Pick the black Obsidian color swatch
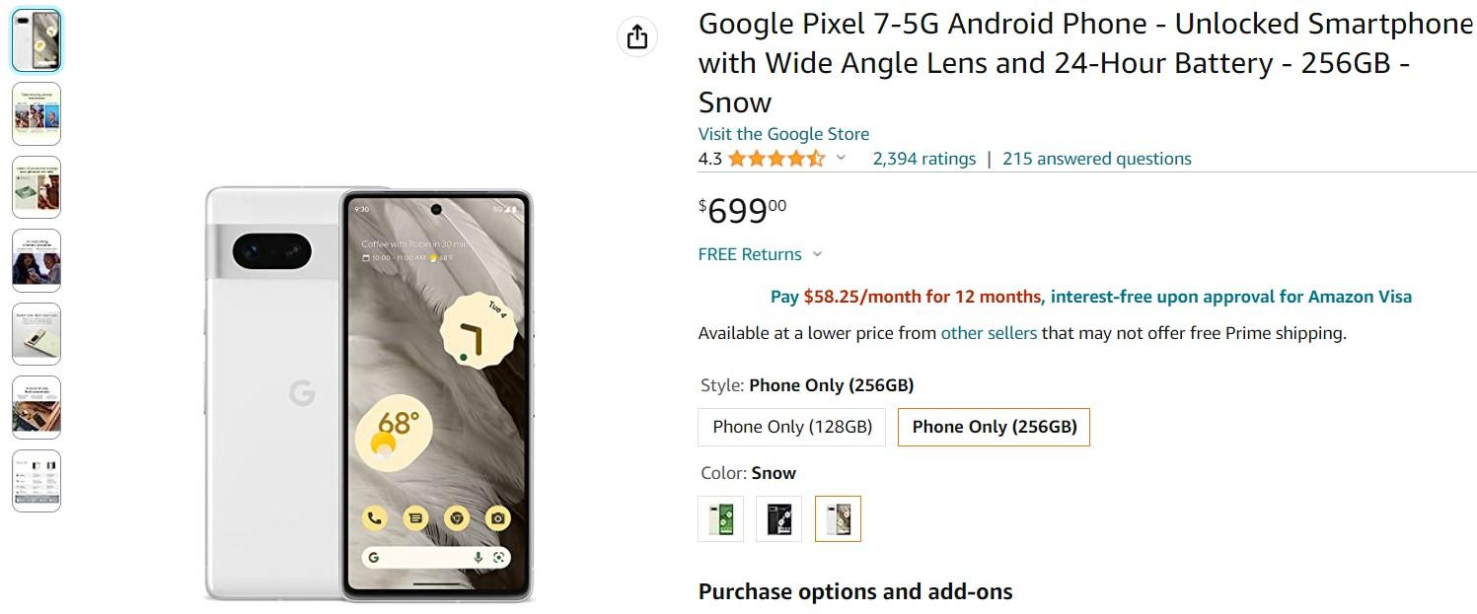Image resolution: width=1477 pixels, height=614 pixels. click(x=779, y=518)
